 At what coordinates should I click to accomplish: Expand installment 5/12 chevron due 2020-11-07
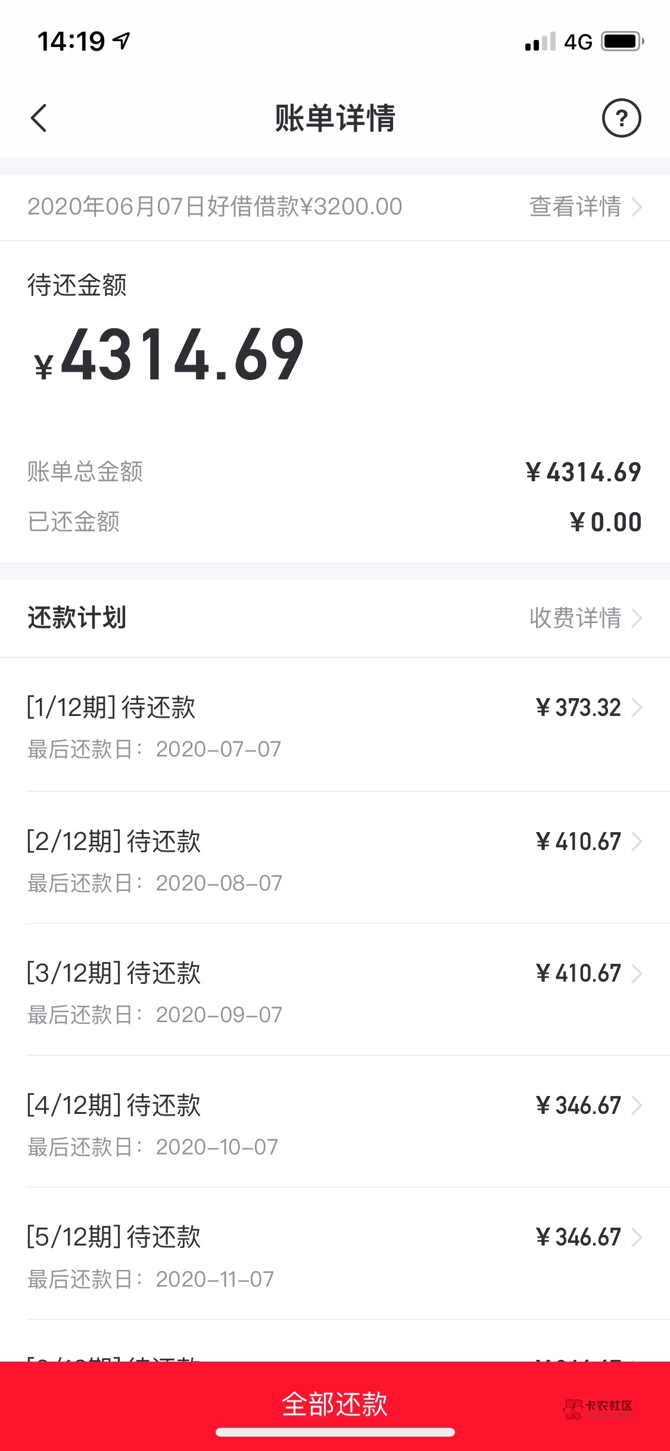click(x=637, y=1237)
